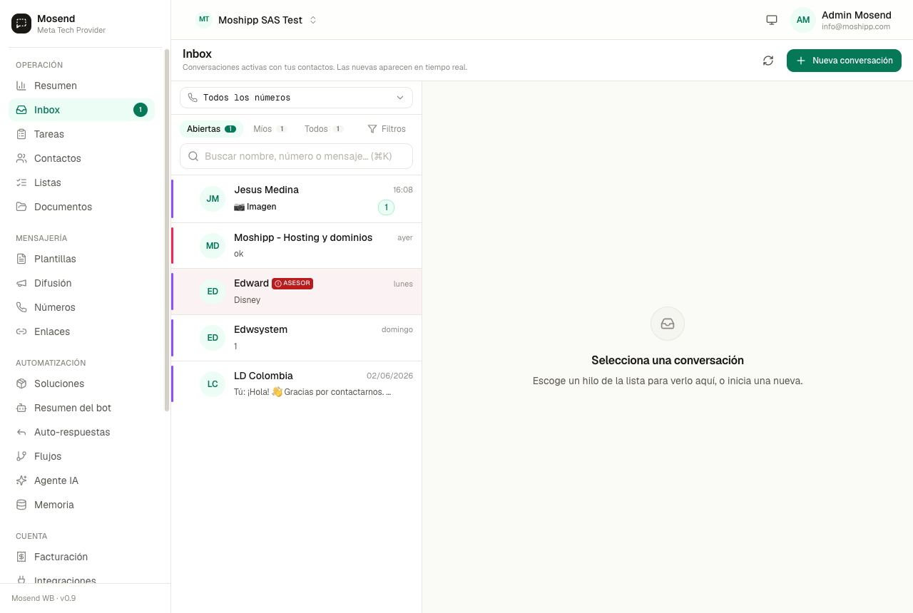Click the Inbox tray icon in sidebar

coord(21,110)
